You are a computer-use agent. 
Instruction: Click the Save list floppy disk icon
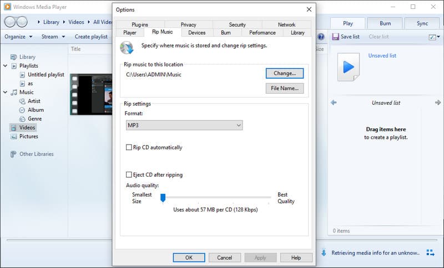tap(336, 37)
